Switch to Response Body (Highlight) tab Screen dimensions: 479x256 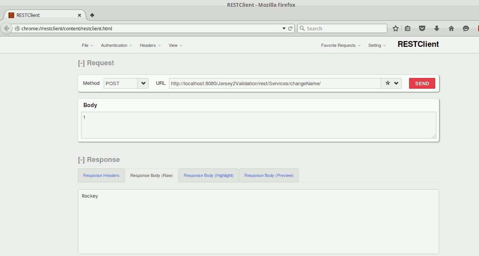coord(209,175)
